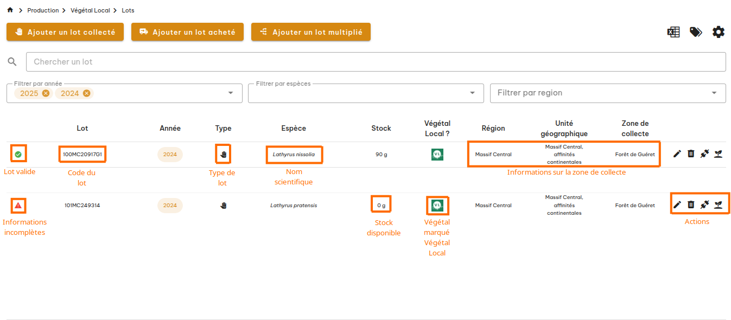Click red warning icon for lot 101MC249314
The image size is (731, 320).
[x=18, y=205]
